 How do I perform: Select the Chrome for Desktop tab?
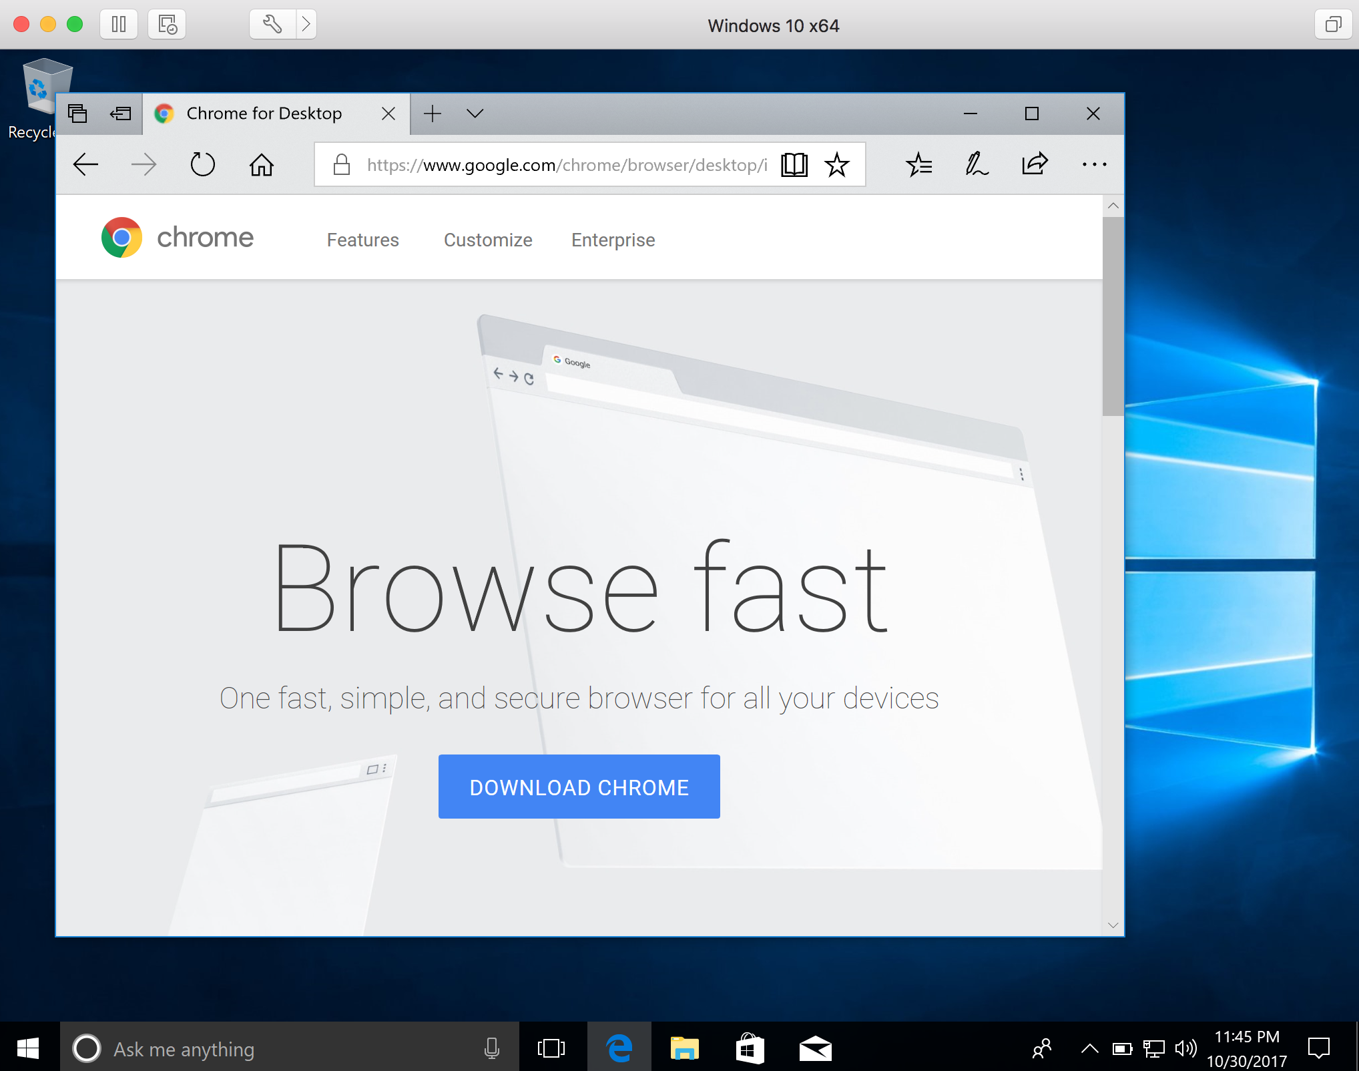(276, 114)
